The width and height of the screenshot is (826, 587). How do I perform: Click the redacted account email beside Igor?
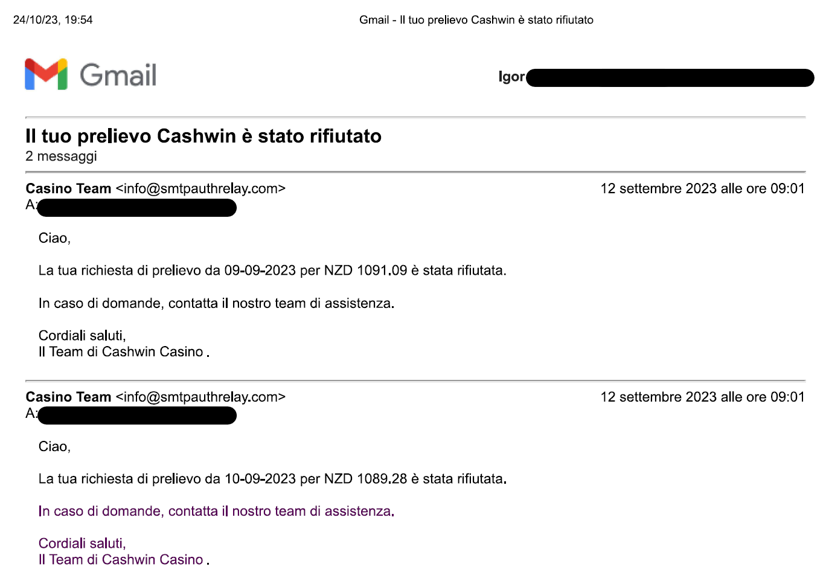tap(670, 78)
